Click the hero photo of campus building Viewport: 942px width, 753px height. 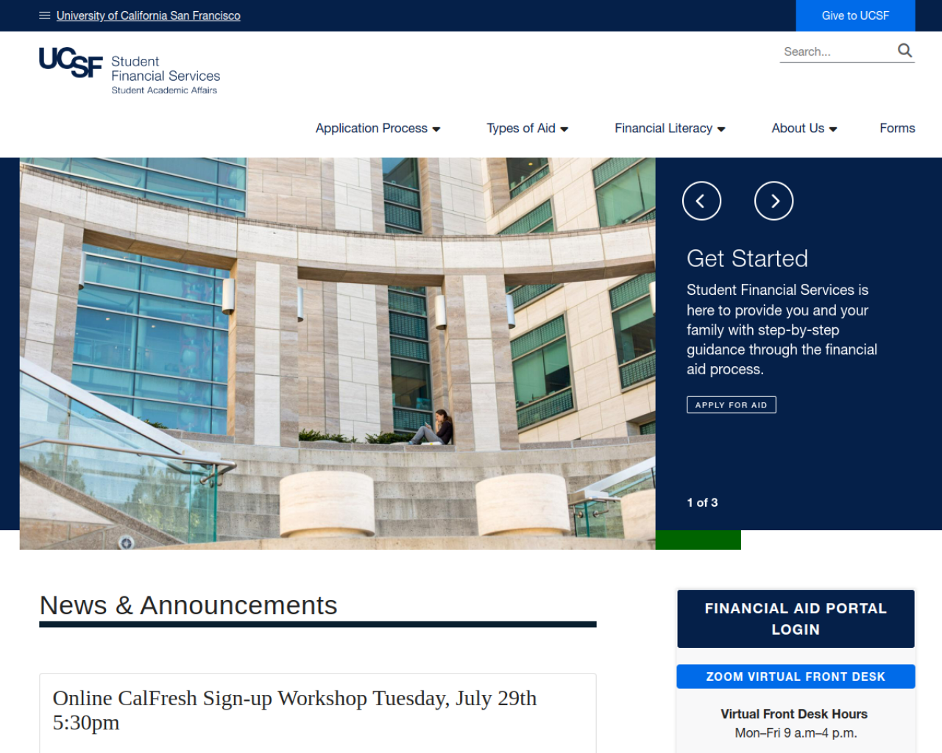coord(338,354)
